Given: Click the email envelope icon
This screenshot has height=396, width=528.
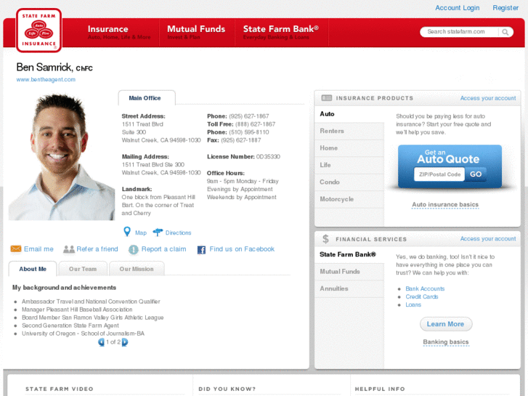Looking at the screenshot, I should click(x=16, y=248).
